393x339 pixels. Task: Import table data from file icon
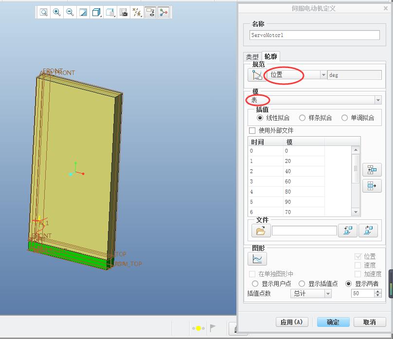coord(348,231)
